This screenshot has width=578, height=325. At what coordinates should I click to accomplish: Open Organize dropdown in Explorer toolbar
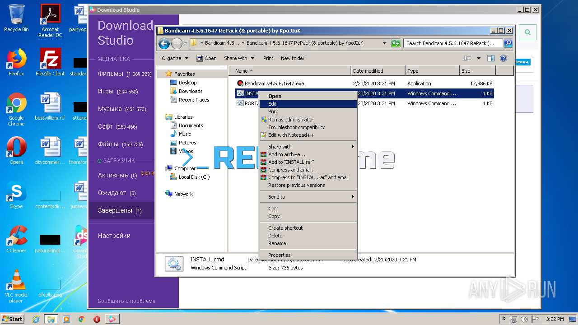tap(175, 58)
